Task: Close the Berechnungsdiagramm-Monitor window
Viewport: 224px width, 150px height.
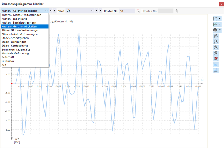Action: (x=221, y=4)
